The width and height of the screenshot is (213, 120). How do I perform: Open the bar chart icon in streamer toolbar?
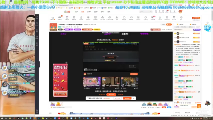160,18
